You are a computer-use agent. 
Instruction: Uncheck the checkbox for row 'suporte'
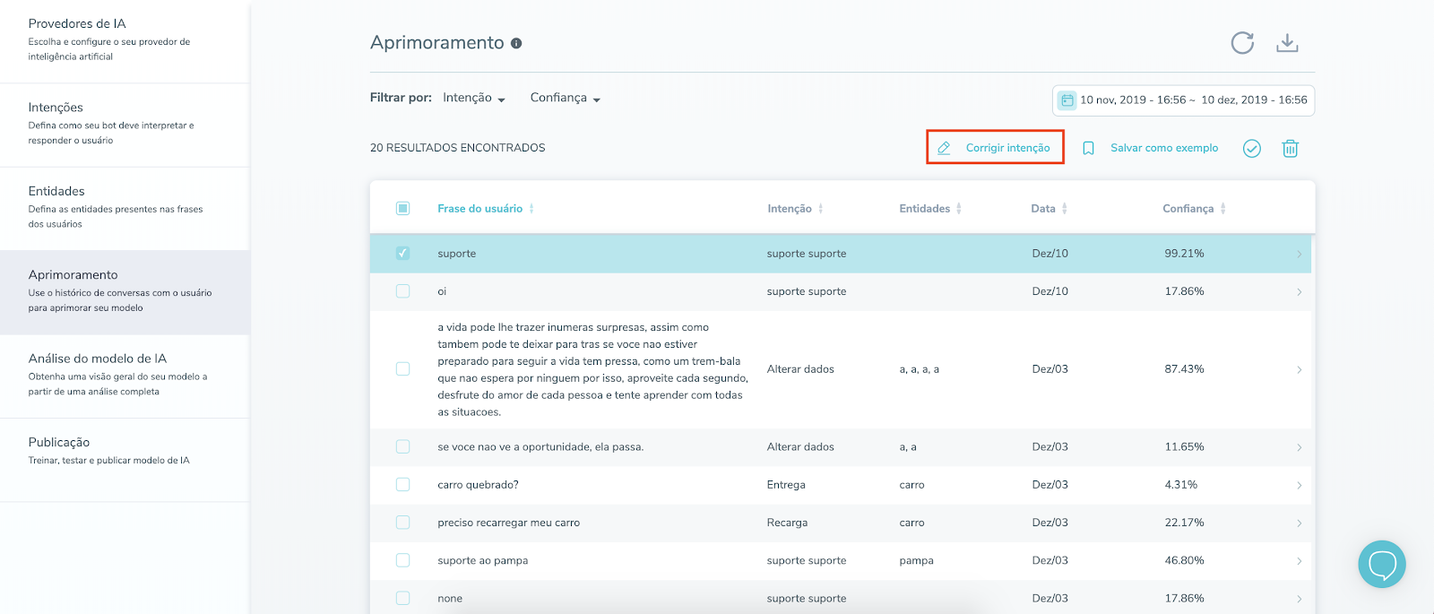(402, 254)
